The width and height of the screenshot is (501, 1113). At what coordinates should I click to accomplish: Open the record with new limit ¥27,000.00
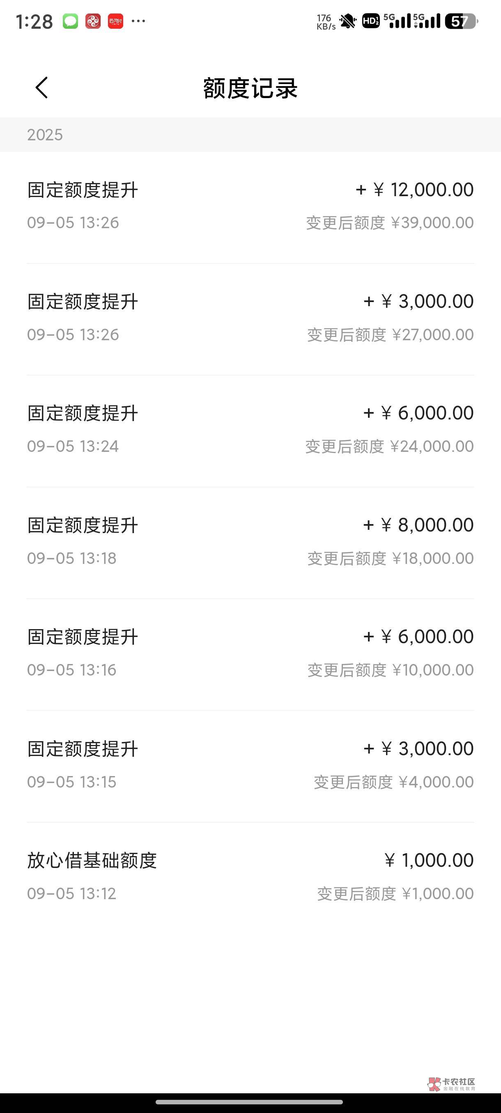[x=250, y=318]
